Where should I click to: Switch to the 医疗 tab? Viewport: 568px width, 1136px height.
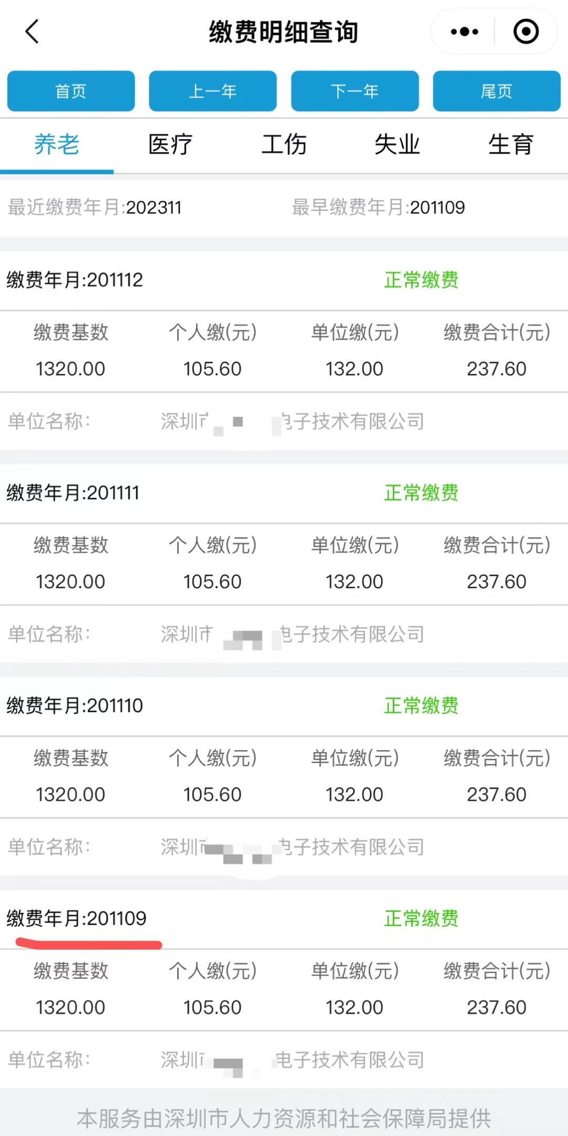coord(170,144)
